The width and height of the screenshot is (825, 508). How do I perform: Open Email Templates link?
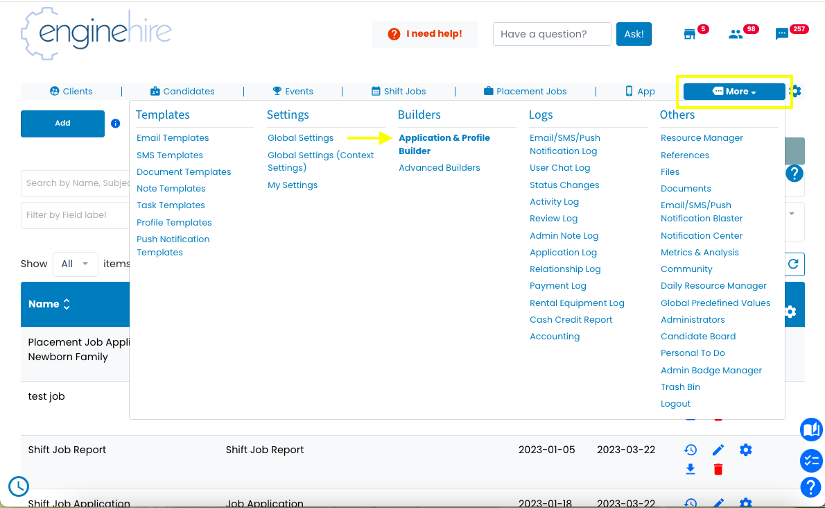173,138
